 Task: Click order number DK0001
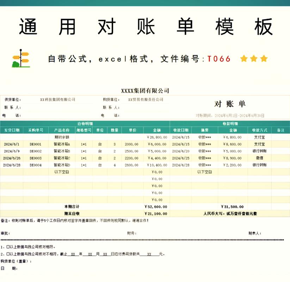click(36, 144)
